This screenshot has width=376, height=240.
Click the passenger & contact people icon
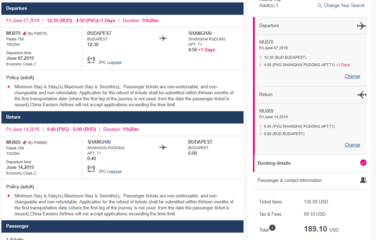363,180
